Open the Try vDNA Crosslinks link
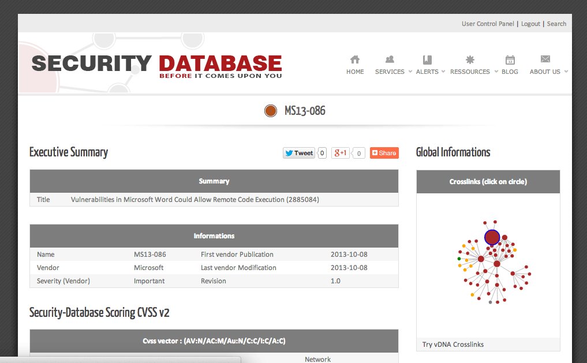The width and height of the screenshot is (587, 363). click(453, 345)
